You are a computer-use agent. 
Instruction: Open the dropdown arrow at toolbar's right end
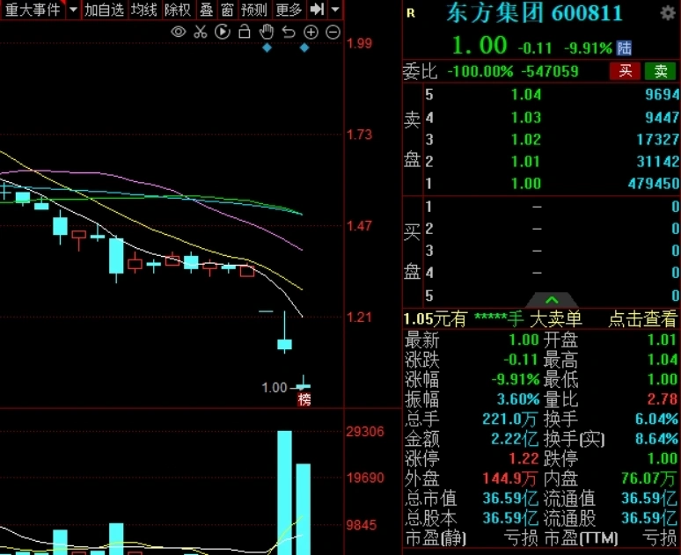335,10
